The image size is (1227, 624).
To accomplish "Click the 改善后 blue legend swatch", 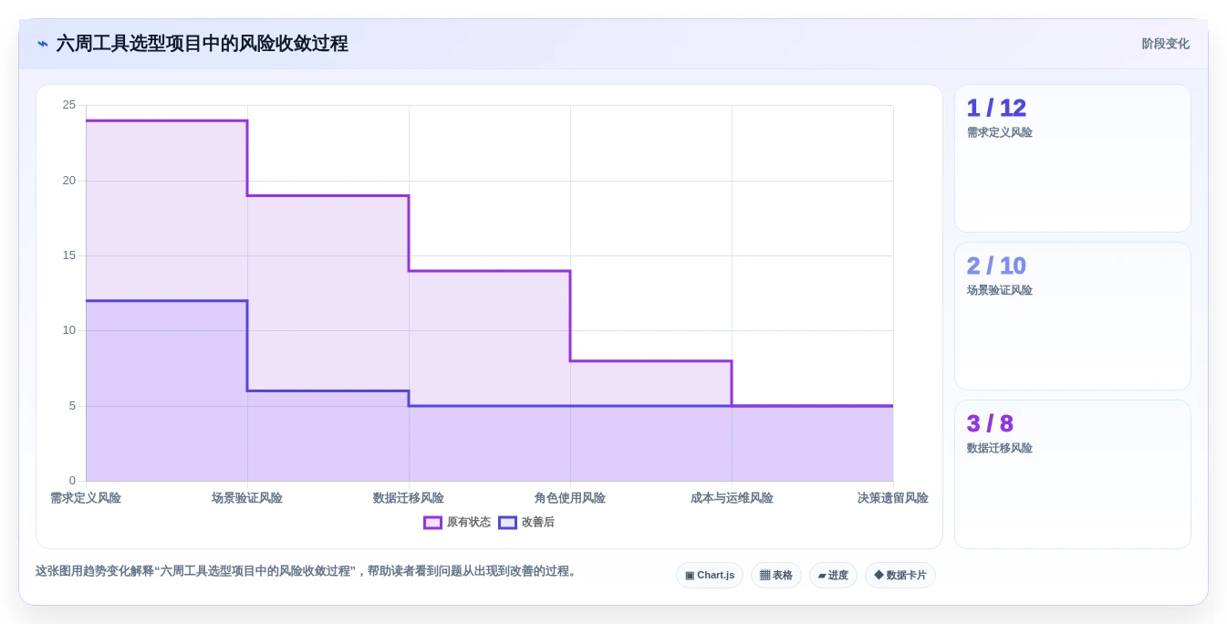I will click(x=507, y=523).
